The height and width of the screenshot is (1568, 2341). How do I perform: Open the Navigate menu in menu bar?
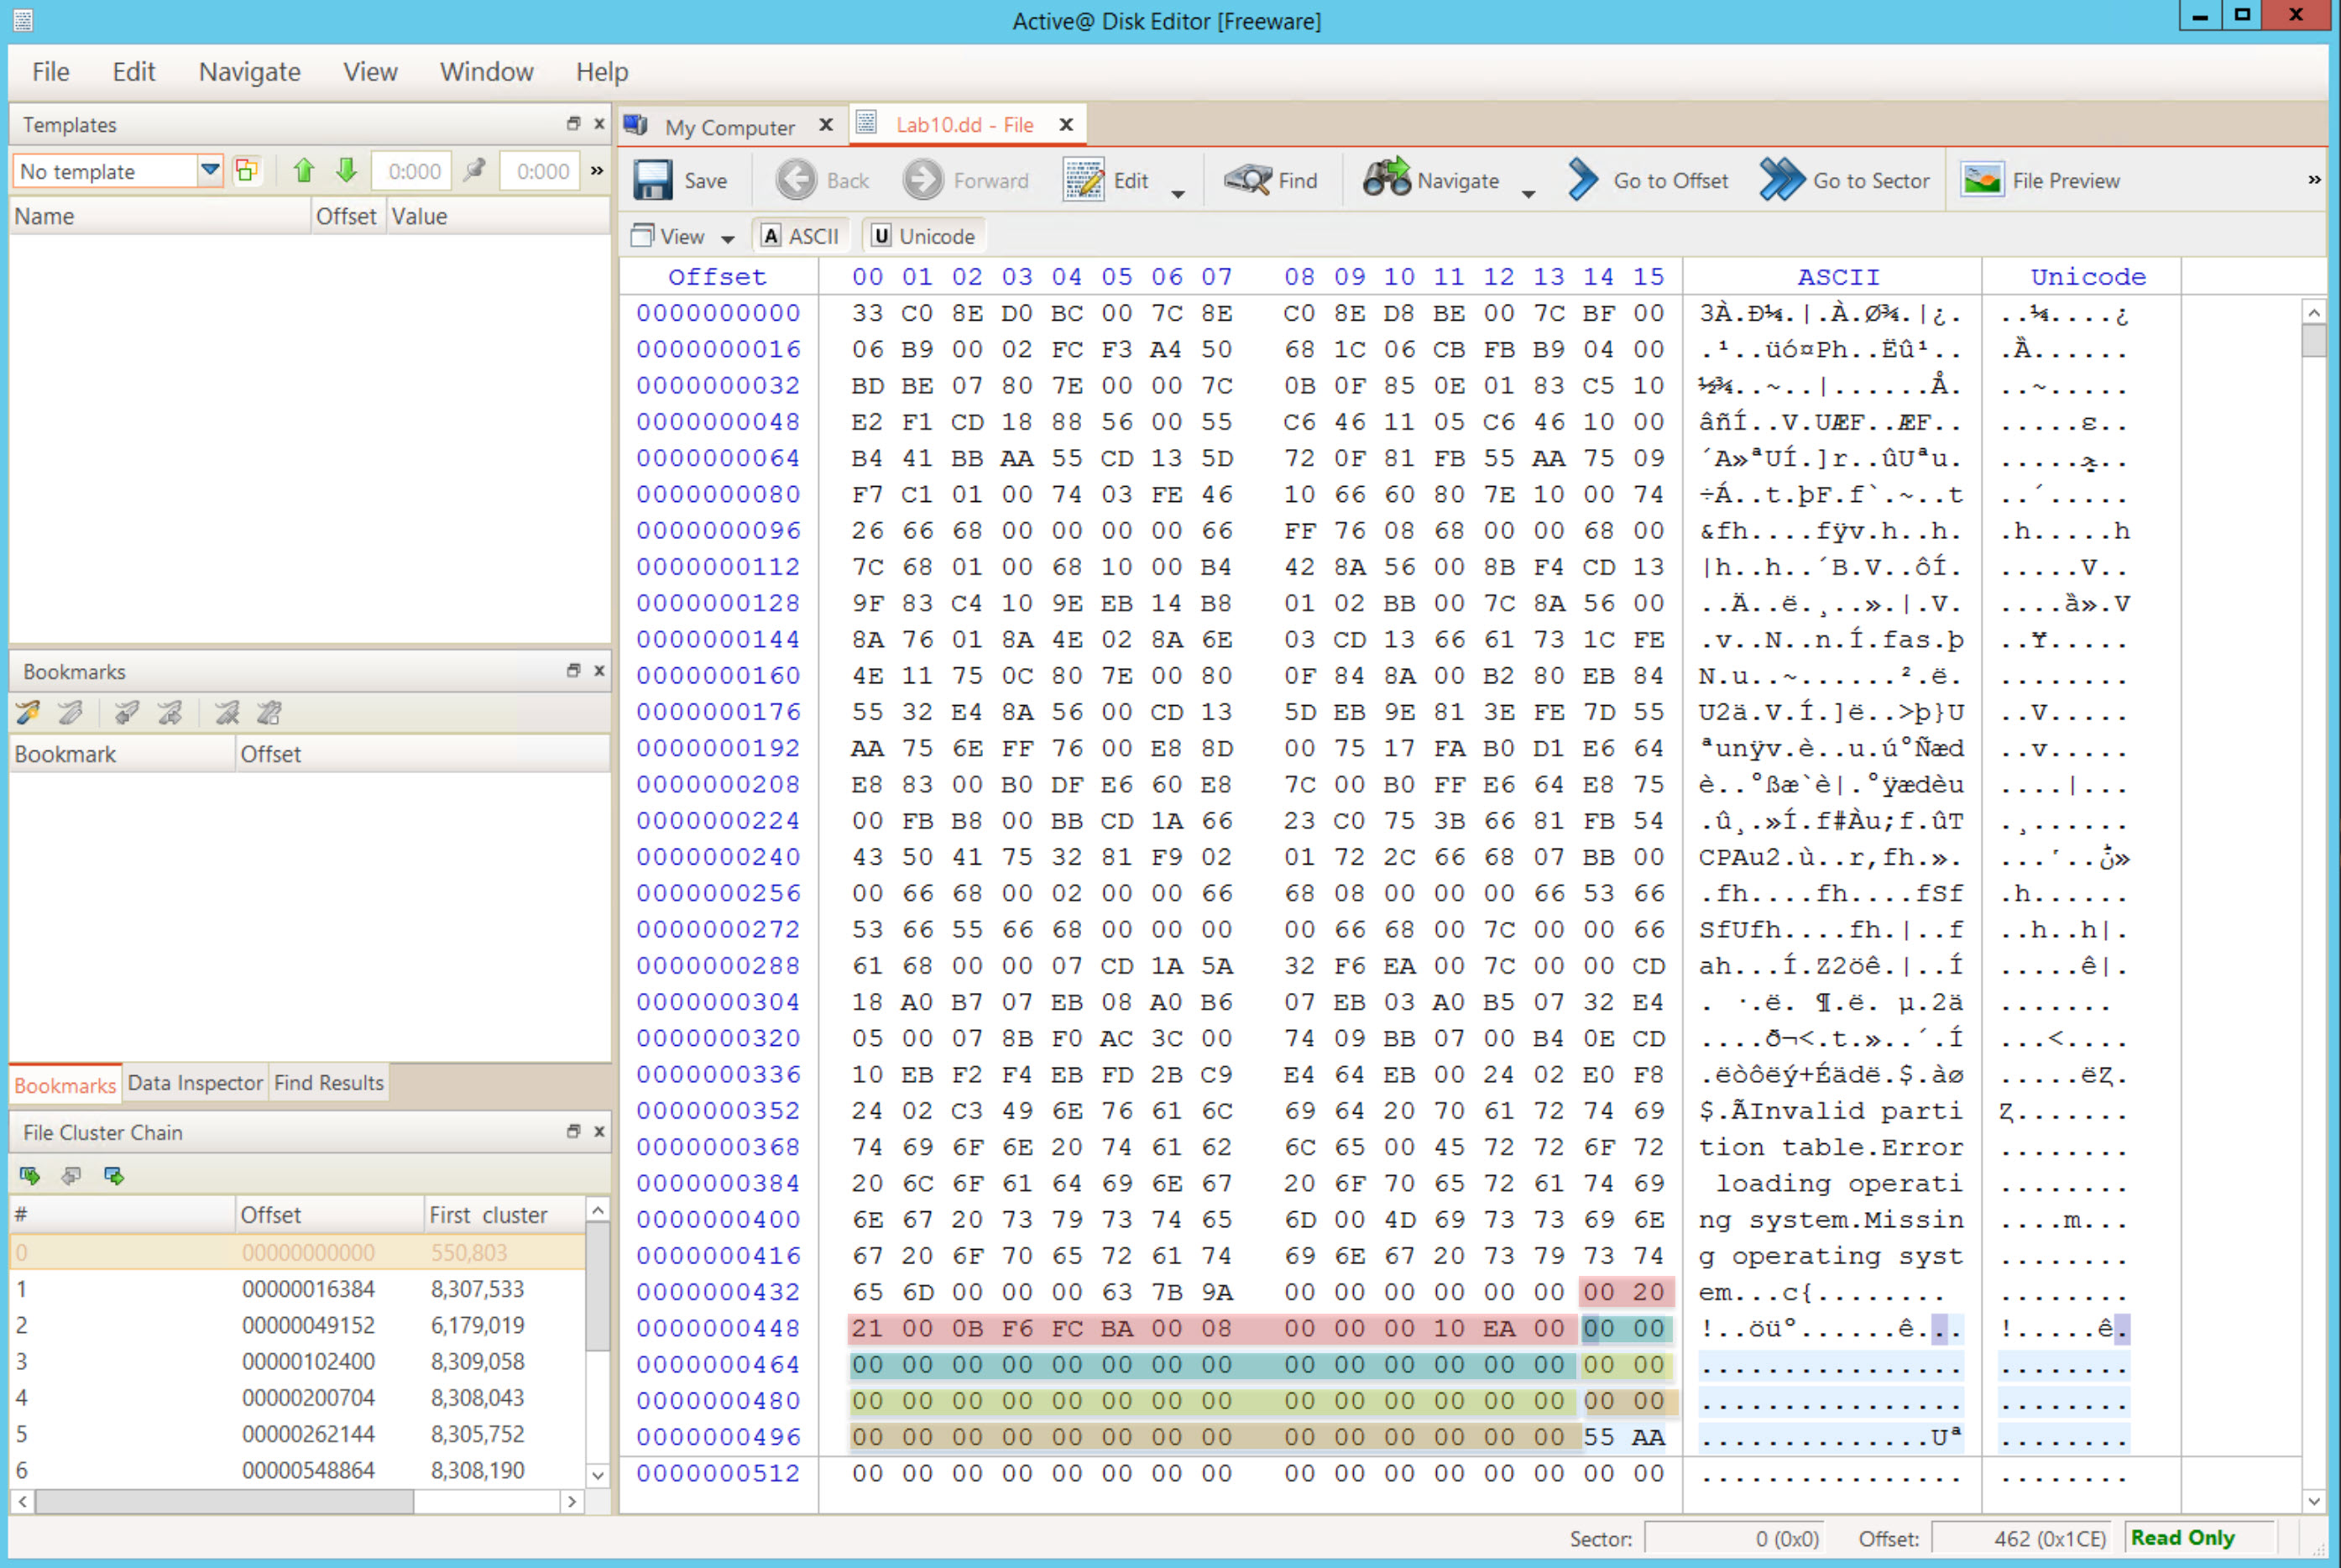tap(249, 72)
